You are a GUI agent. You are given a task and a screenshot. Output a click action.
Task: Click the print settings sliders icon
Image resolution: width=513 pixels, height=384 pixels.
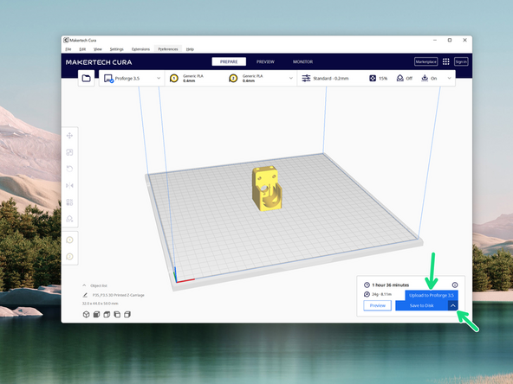point(306,79)
